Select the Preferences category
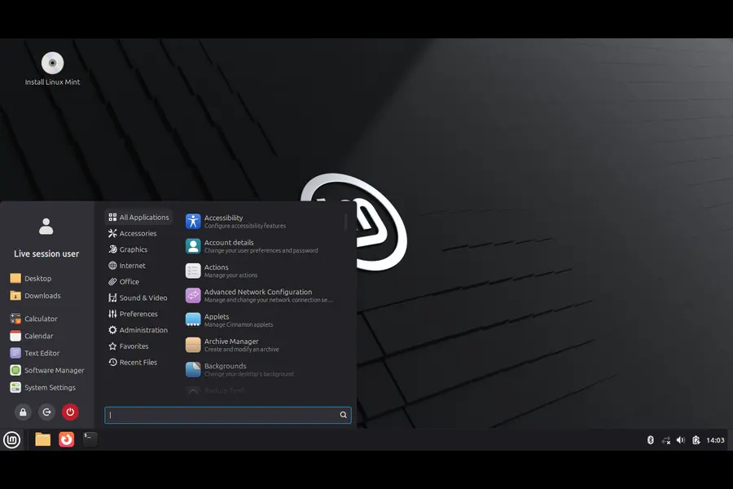Screen dimensions: 733x489 point(134,314)
